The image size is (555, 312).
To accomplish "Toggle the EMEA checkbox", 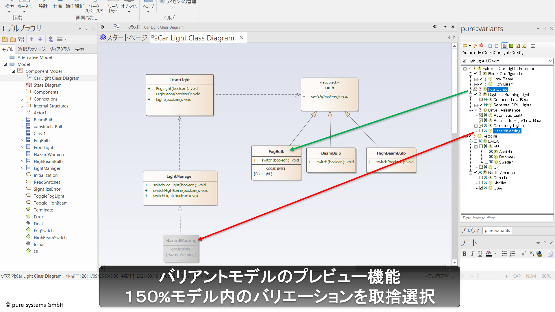I will click(476, 141).
